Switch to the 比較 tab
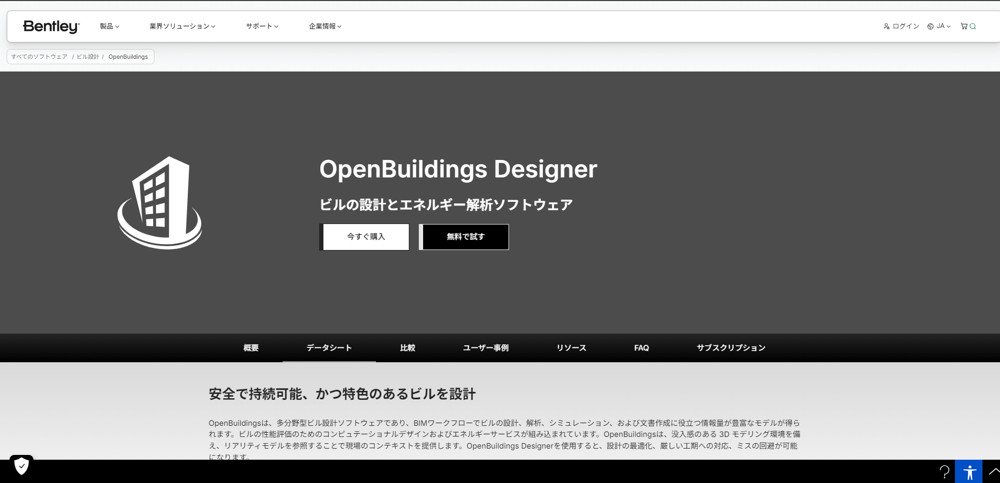The width and height of the screenshot is (1000, 483). point(408,348)
